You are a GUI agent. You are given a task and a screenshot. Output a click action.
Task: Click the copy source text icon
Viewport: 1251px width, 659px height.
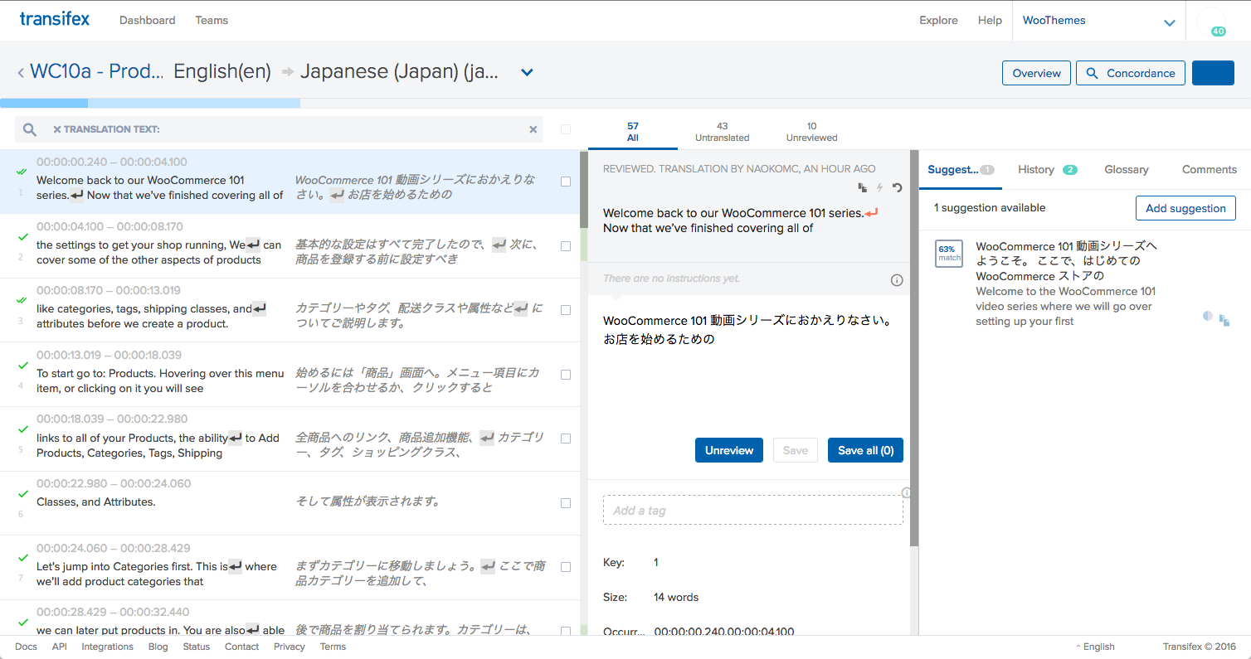(x=863, y=188)
